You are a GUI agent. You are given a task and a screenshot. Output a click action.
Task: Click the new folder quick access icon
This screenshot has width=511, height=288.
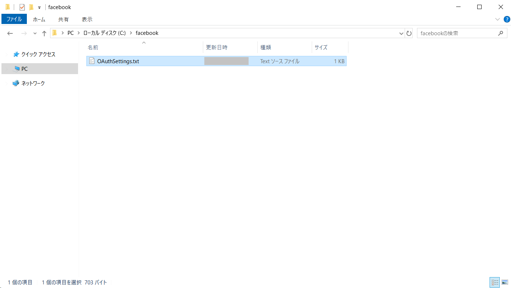31,7
